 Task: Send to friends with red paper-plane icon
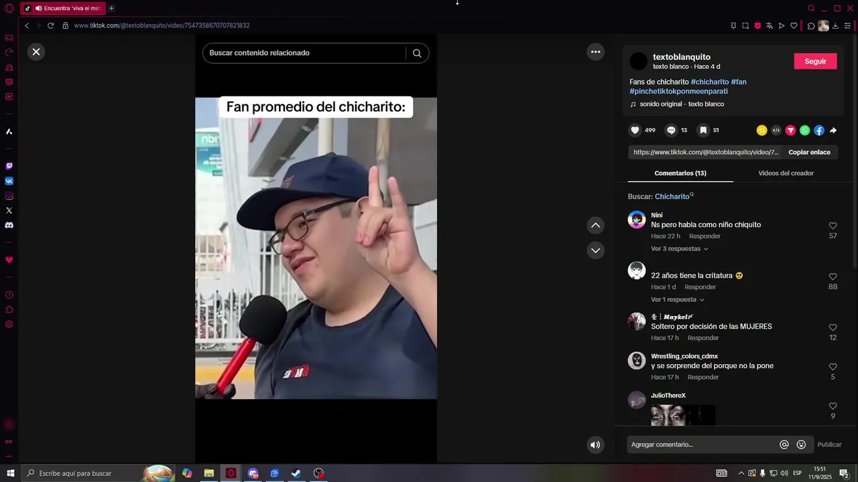[x=790, y=131]
